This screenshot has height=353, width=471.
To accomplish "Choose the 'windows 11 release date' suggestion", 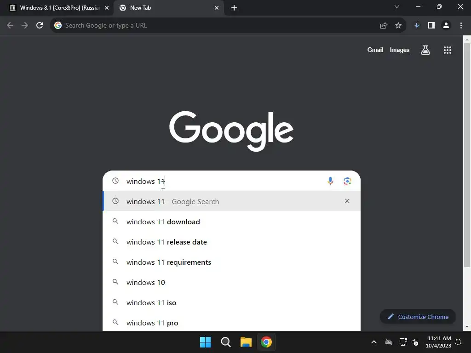I will coord(231,242).
